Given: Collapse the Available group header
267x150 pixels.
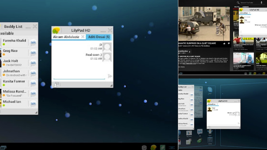Looking at the screenshot, I should point(19,33).
